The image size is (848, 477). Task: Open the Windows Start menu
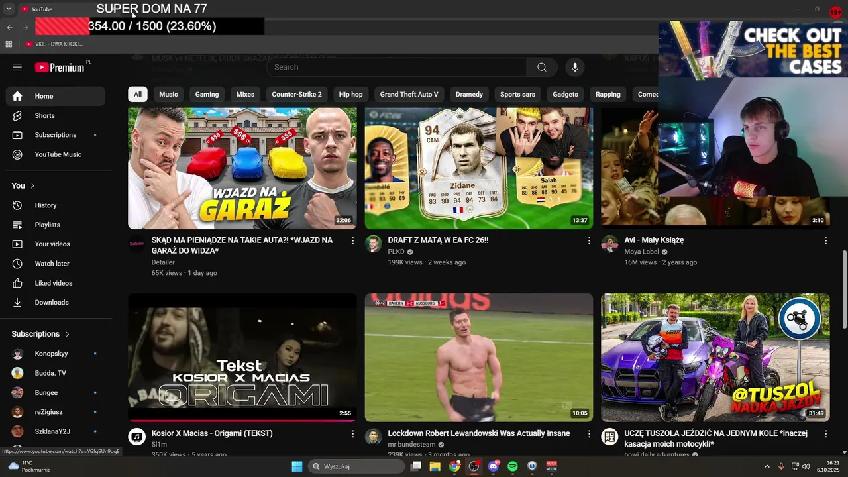tap(297, 466)
